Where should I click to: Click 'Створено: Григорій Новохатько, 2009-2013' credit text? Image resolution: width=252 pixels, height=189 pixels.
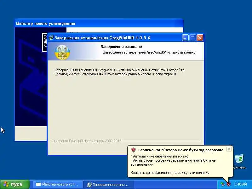(86, 141)
